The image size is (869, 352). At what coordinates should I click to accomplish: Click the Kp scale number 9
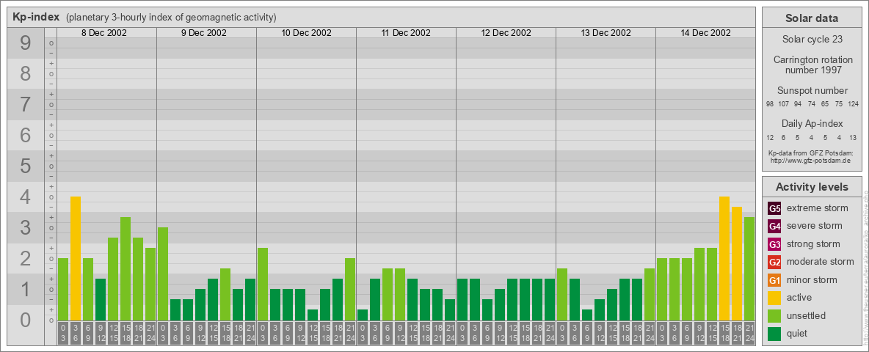point(25,43)
